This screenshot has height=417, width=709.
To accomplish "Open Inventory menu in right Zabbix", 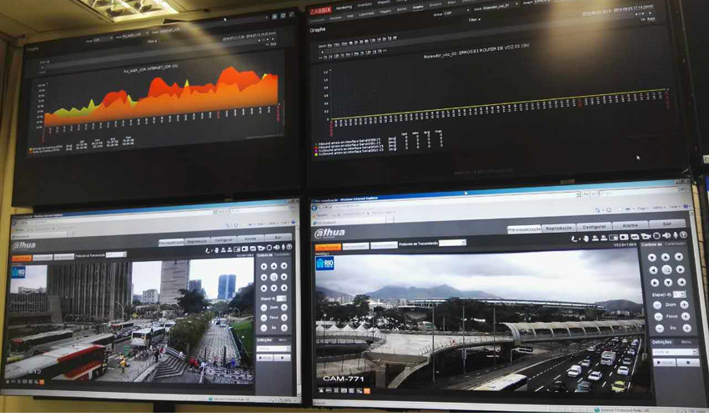I will pos(365,5).
